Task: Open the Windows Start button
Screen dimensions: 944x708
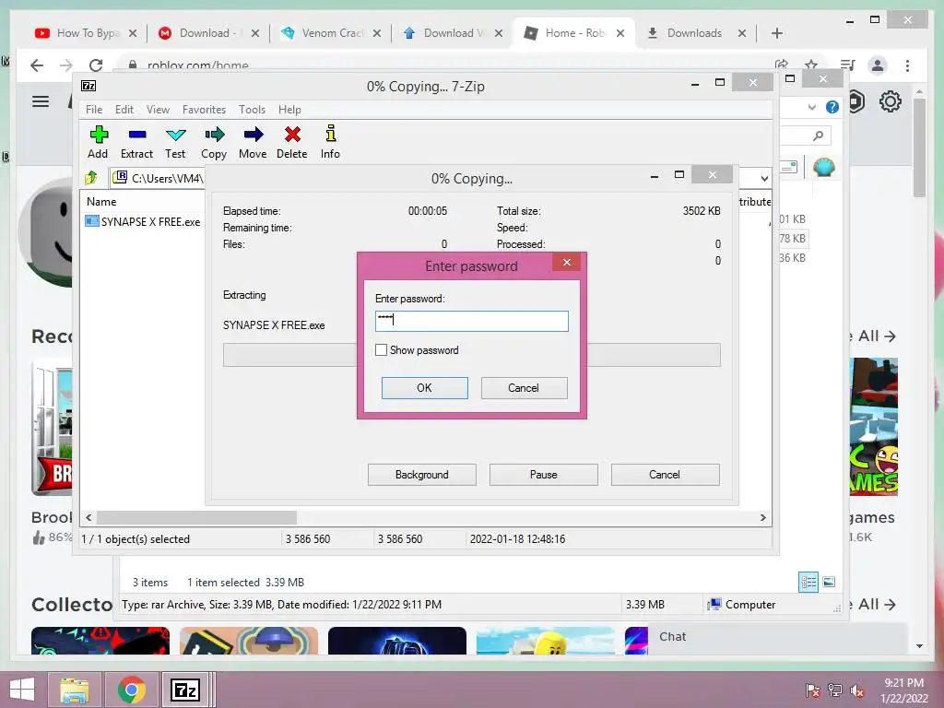Action: pyautogui.click(x=22, y=690)
